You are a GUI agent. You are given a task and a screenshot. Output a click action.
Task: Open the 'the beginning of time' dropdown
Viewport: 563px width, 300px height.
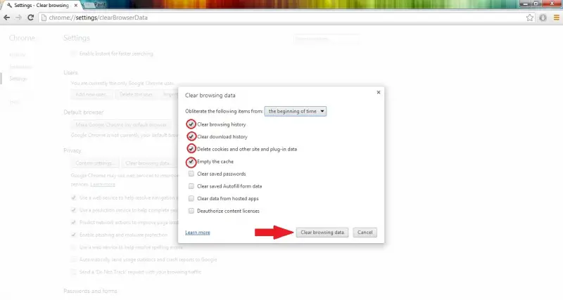coord(295,111)
